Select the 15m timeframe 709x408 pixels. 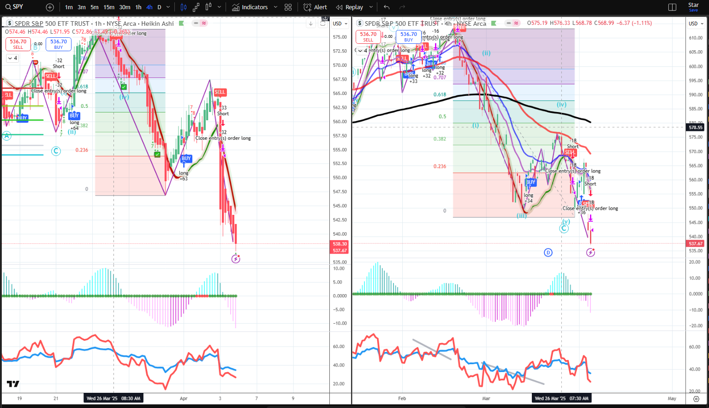click(x=109, y=7)
